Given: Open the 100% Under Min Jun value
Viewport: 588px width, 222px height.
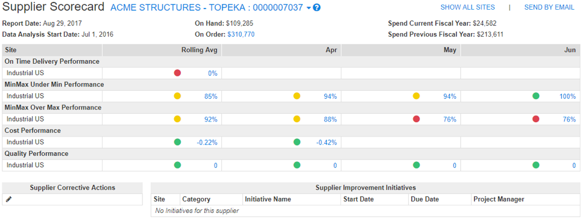Looking at the screenshot, I should (567, 96).
